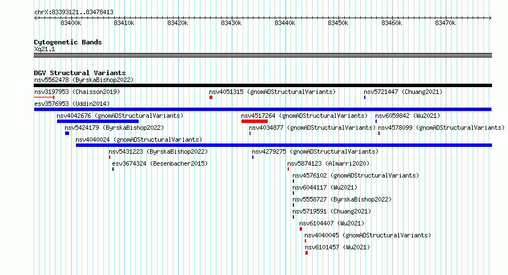
Task: Open nsv4279275 variant label
Action: (x=315, y=151)
